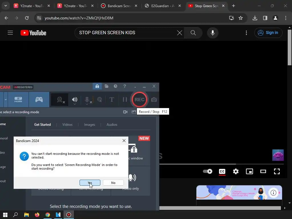The image size is (292, 219).
Task: Open the Bandicam scheduled recording clock
Action: click(x=115, y=86)
